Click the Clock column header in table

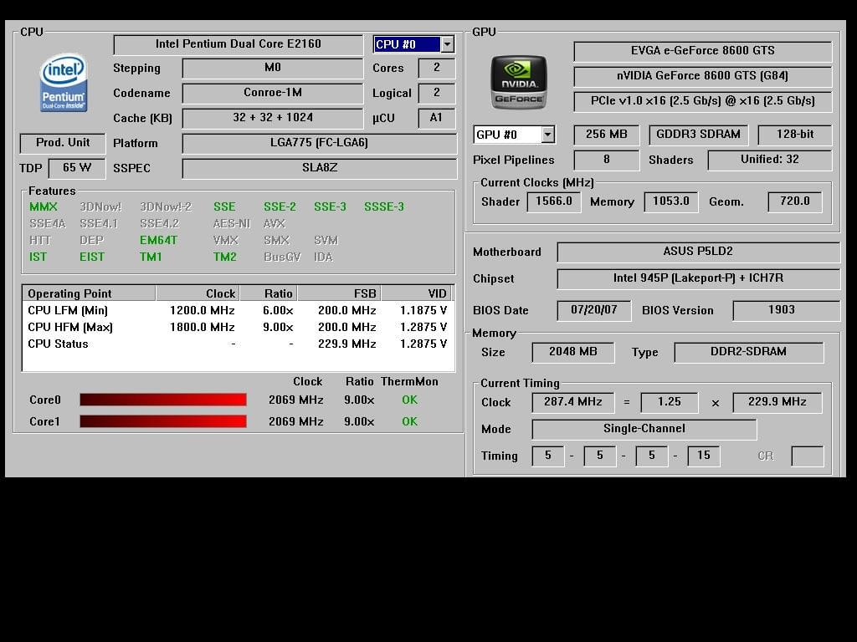[x=198, y=293]
